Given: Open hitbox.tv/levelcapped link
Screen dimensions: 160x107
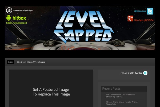Looking at the screenshot, I should [17, 23].
